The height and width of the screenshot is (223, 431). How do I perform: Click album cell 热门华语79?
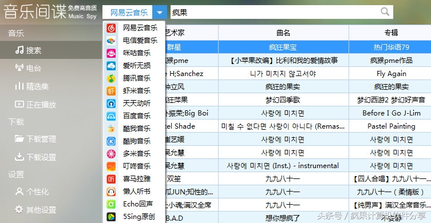[392, 47]
